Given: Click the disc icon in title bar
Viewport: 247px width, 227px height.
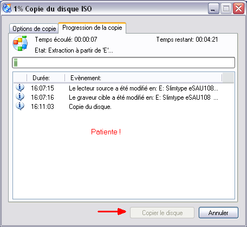Looking at the screenshot, I should [x=7, y=8].
